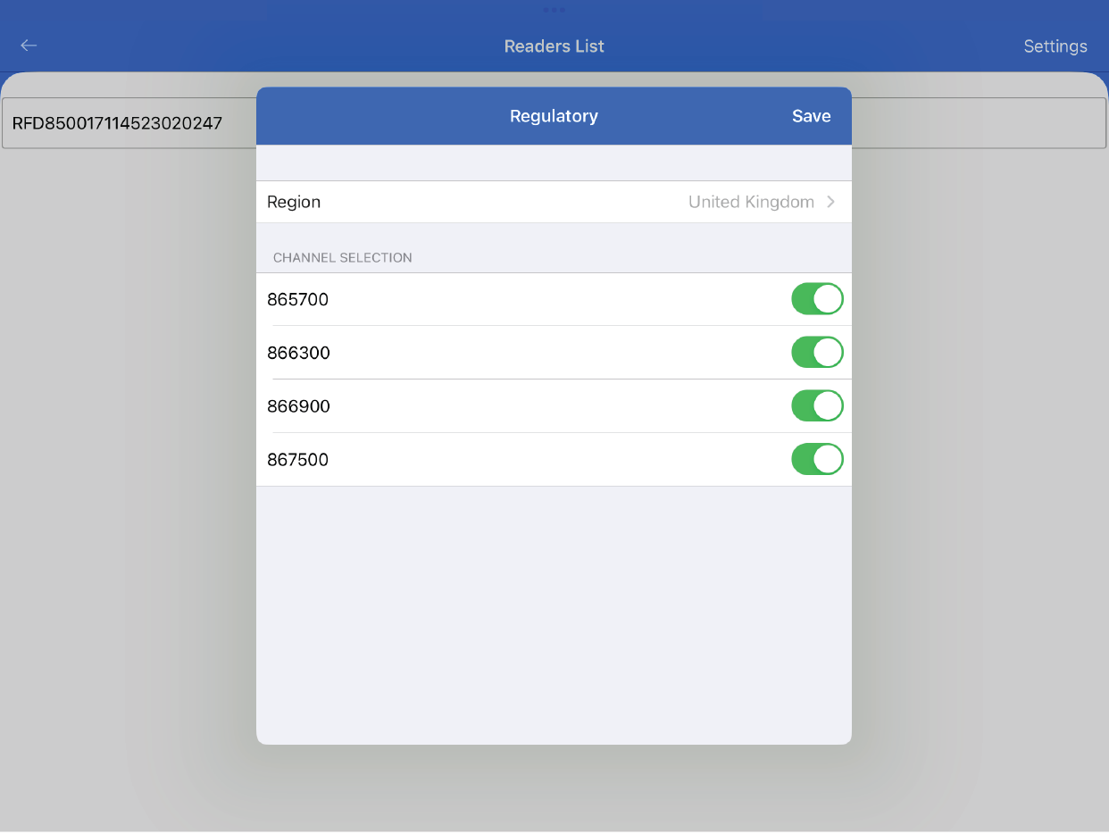
Task: Click the Channel Selection section header
Action: (x=343, y=257)
